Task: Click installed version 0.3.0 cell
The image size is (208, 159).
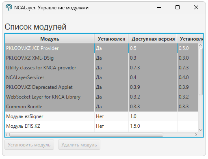Action: pos(184,58)
